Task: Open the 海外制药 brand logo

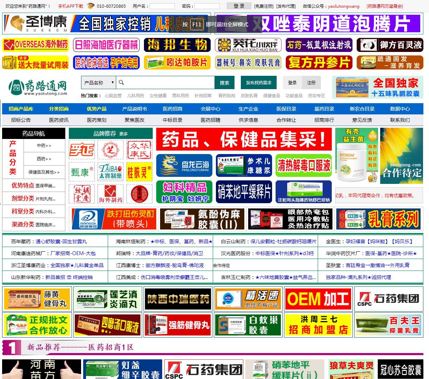Action: (111, 194)
